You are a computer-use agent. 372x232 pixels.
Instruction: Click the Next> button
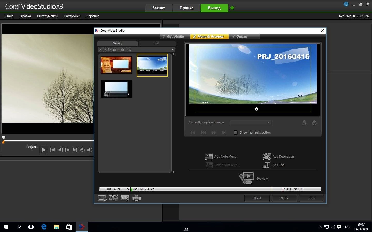click(284, 198)
